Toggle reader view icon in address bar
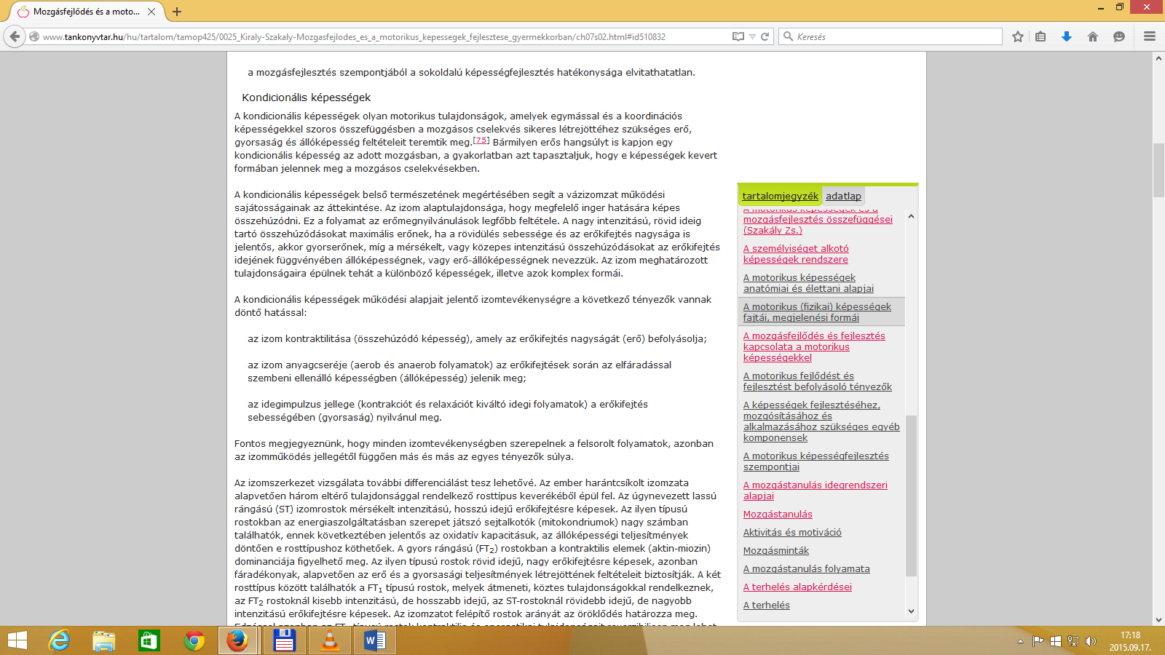Image resolution: width=1165 pixels, height=655 pixels. coord(738,36)
